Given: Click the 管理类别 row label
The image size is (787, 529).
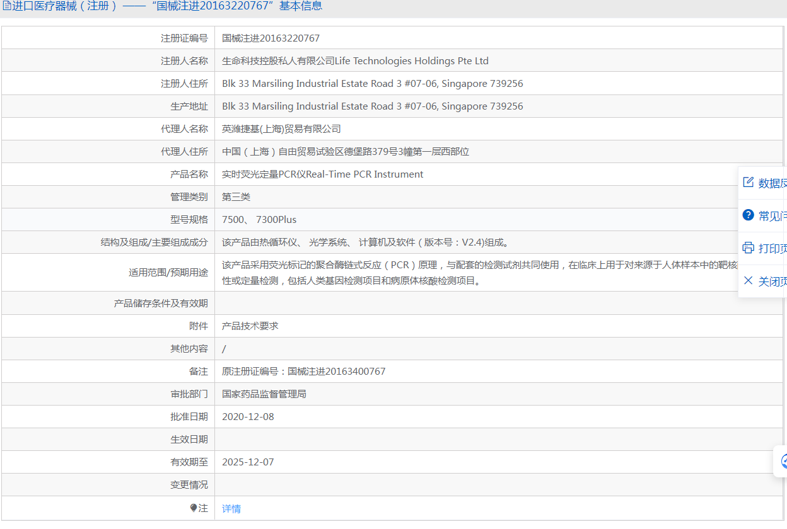Looking at the screenshot, I should click(x=189, y=197).
